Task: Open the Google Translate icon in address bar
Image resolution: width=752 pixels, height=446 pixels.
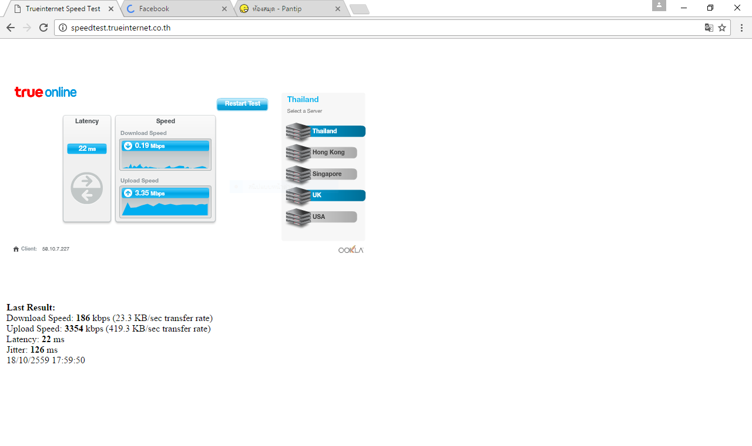Action: point(709,28)
